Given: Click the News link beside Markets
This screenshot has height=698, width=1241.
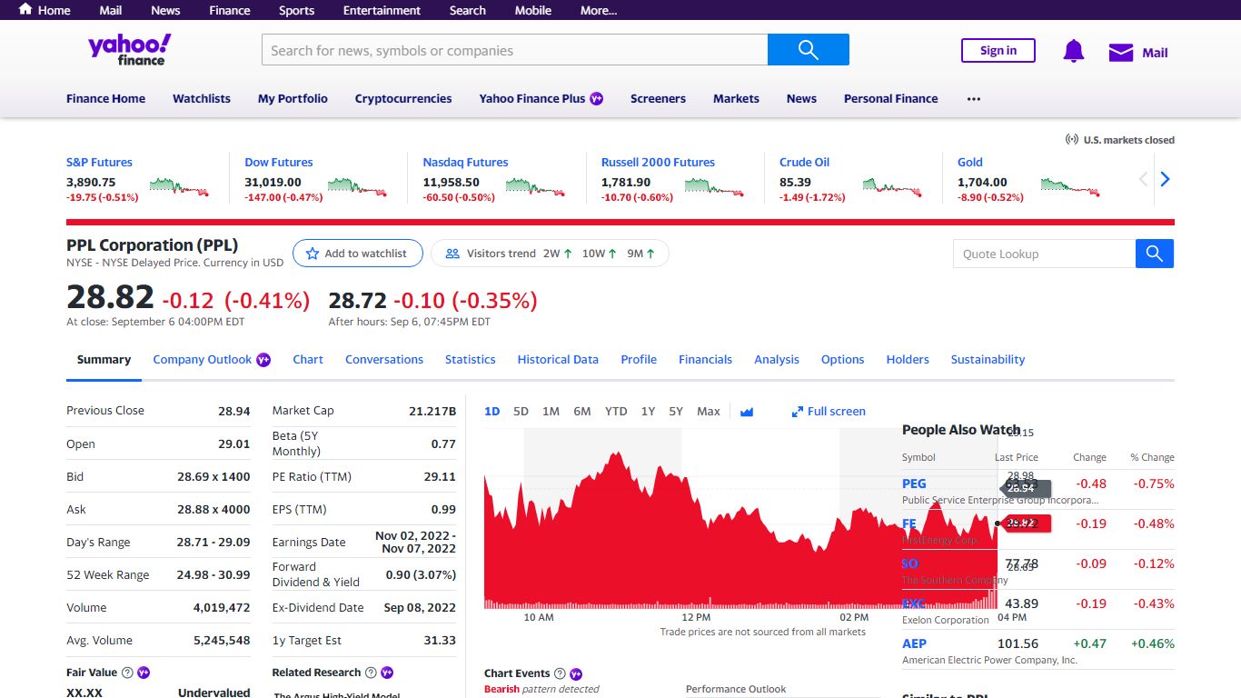Looking at the screenshot, I should 801,98.
